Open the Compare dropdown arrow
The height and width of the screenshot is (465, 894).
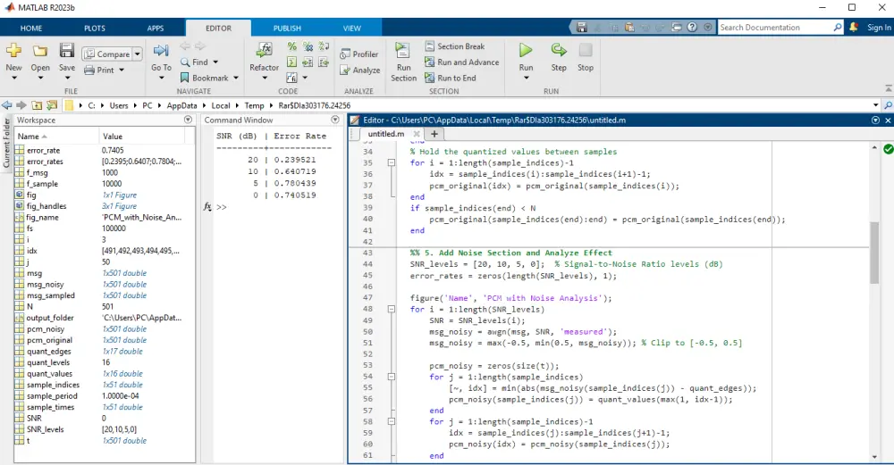click(x=138, y=54)
